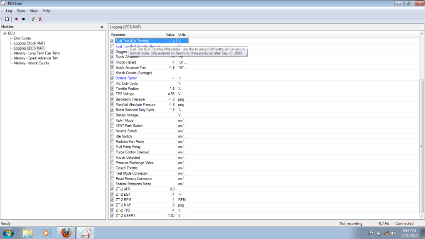Toggle Barometric Pressure checkbox
This screenshot has width=425, height=239.
[112, 99]
